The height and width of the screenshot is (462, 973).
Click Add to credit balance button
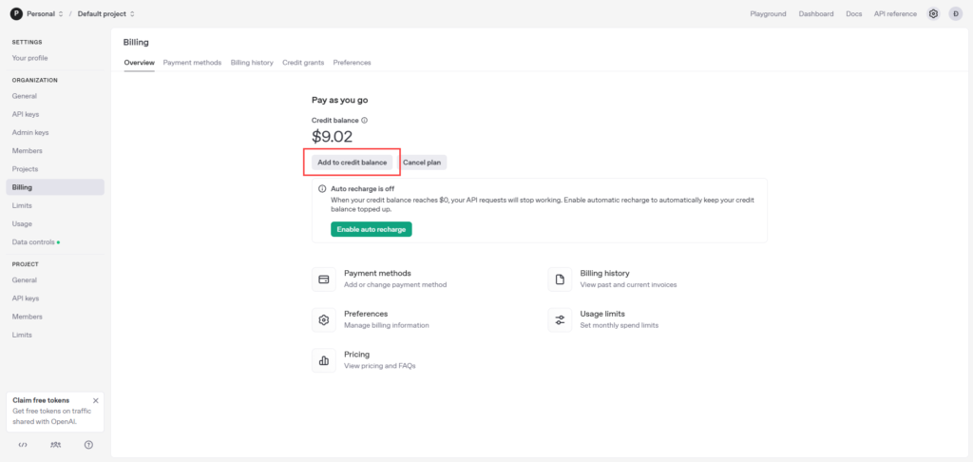[352, 162]
